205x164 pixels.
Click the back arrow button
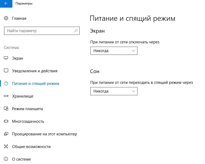[x=6, y=4]
